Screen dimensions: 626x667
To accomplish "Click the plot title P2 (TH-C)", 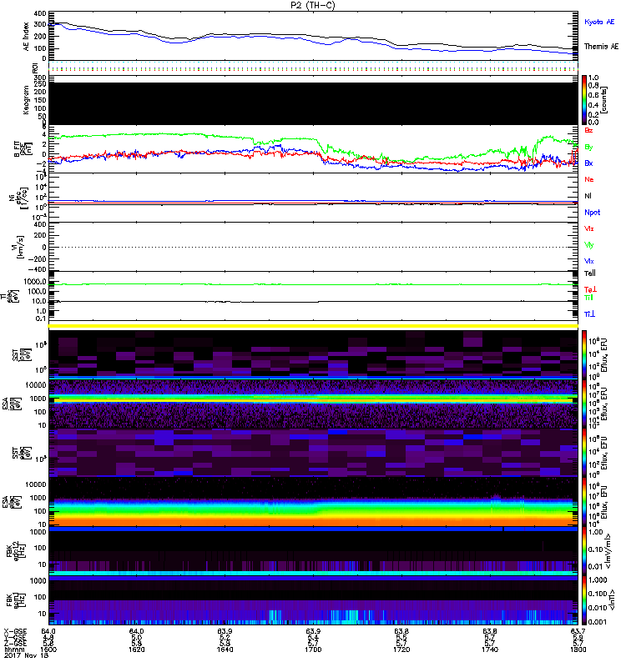I will 312,5.
